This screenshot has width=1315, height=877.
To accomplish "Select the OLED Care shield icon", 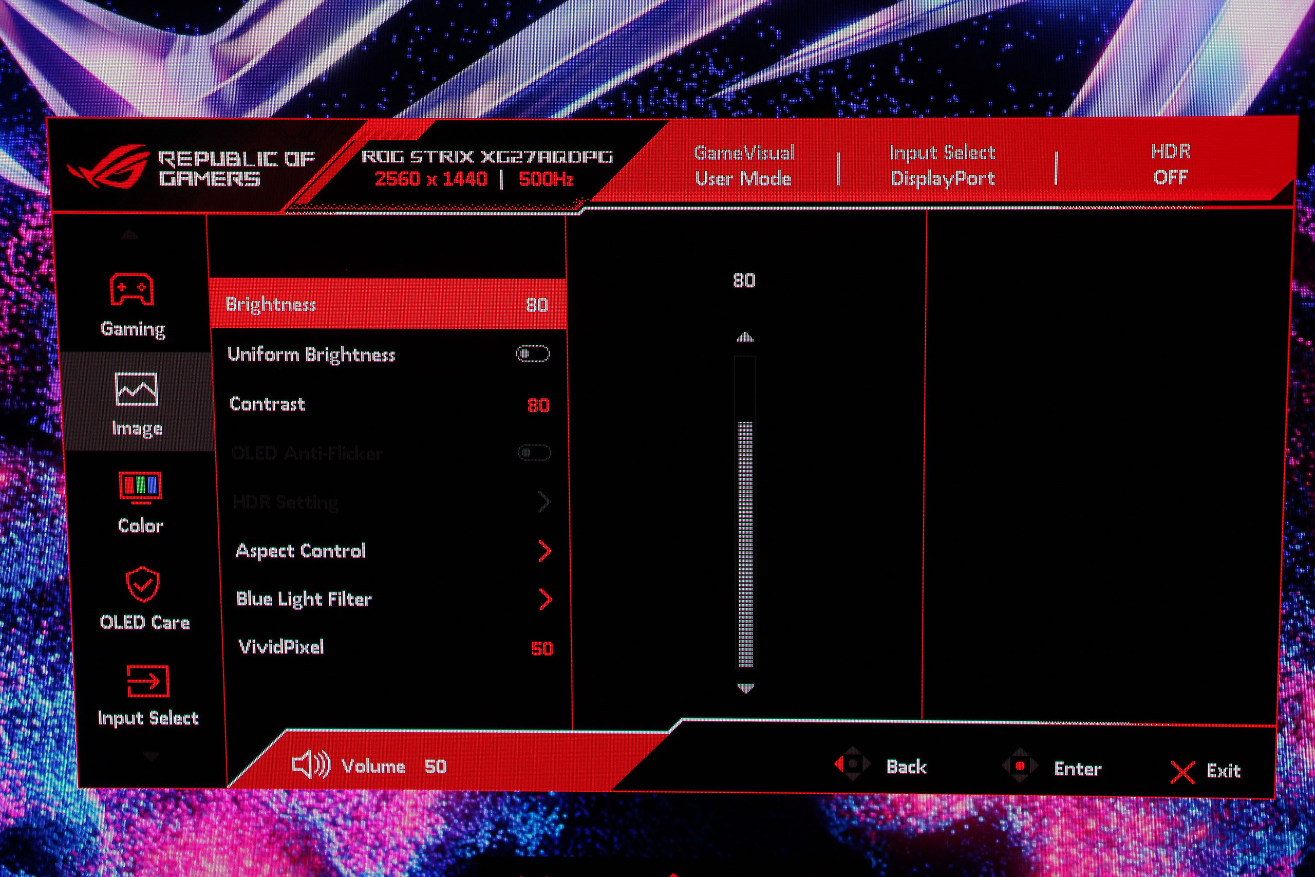I will coord(143,584).
